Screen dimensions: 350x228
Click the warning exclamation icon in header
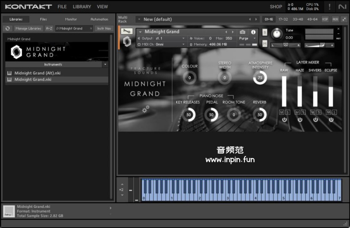click(329, 6)
